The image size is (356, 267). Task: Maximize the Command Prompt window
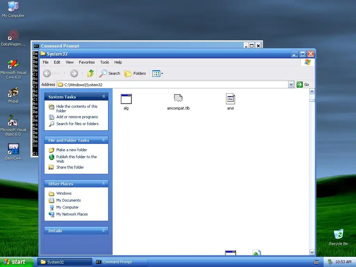pyautogui.click(x=252, y=46)
